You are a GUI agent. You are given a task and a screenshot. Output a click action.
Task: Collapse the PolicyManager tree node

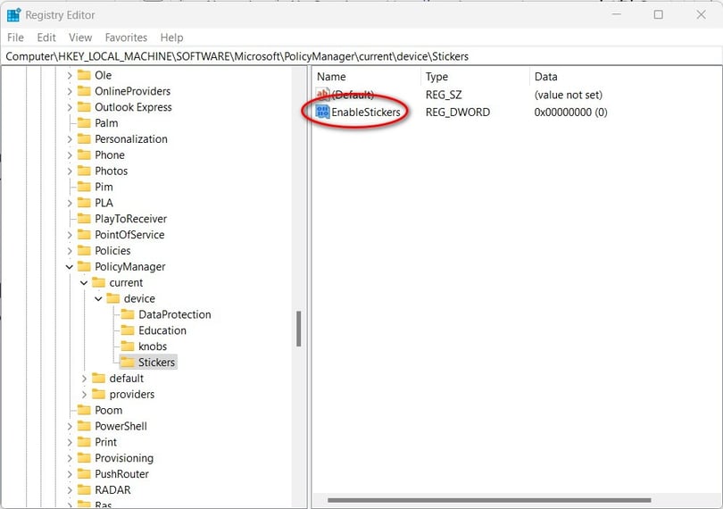[69, 267]
